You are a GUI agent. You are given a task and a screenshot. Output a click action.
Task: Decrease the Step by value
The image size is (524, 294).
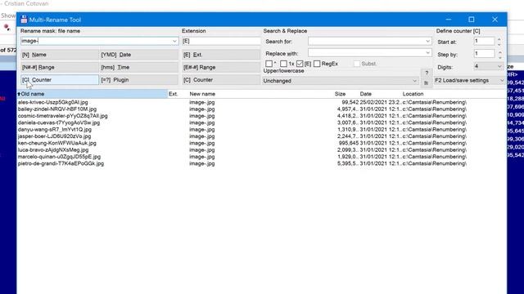tap(499, 56)
